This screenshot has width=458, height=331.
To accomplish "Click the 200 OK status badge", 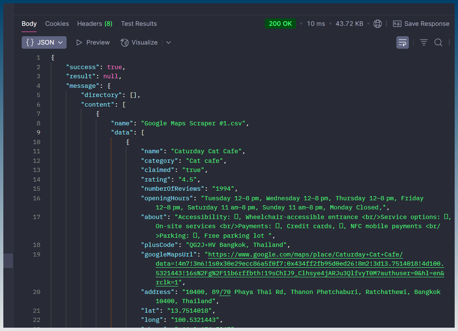I will pos(280,24).
